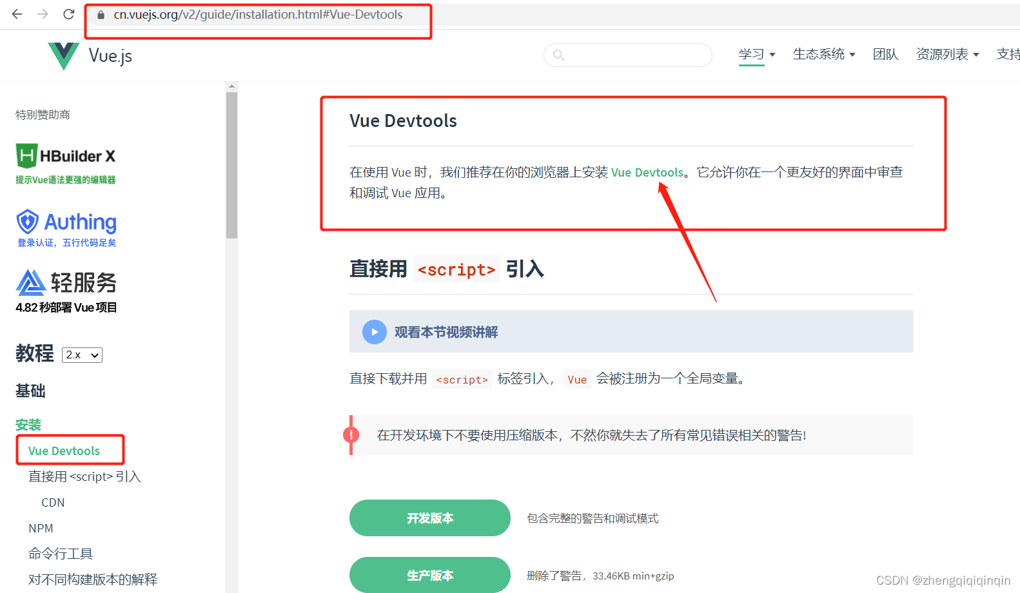Click the text 删除了警告，33.46KB min+gzip
The height and width of the screenshot is (593, 1020).
pyautogui.click(x=600, y=576)
